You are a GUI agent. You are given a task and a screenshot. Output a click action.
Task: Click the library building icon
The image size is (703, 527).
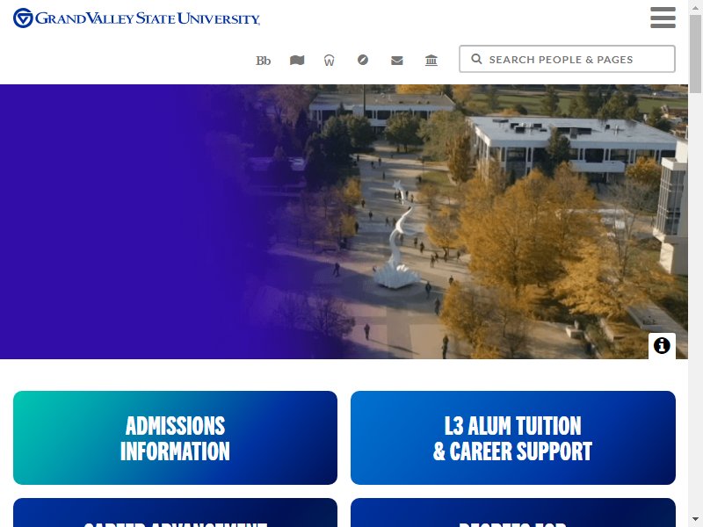(x=431, y=60)
